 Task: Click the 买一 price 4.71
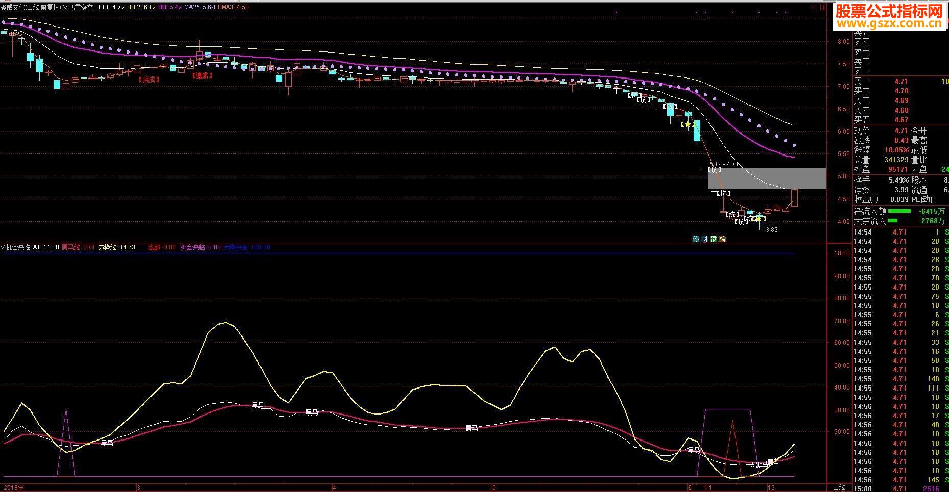pos(901,81)
